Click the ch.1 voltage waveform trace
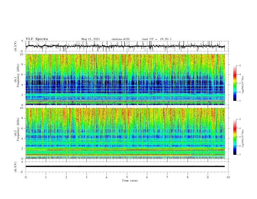Viewport: 257px width, 199px height. click(125, 46)
